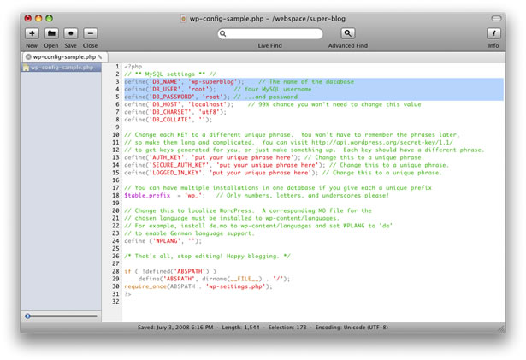Screen dimensions: 526x360
Task: Click the api.wordpress.org secret-key URL
Action: click(382, 142)
